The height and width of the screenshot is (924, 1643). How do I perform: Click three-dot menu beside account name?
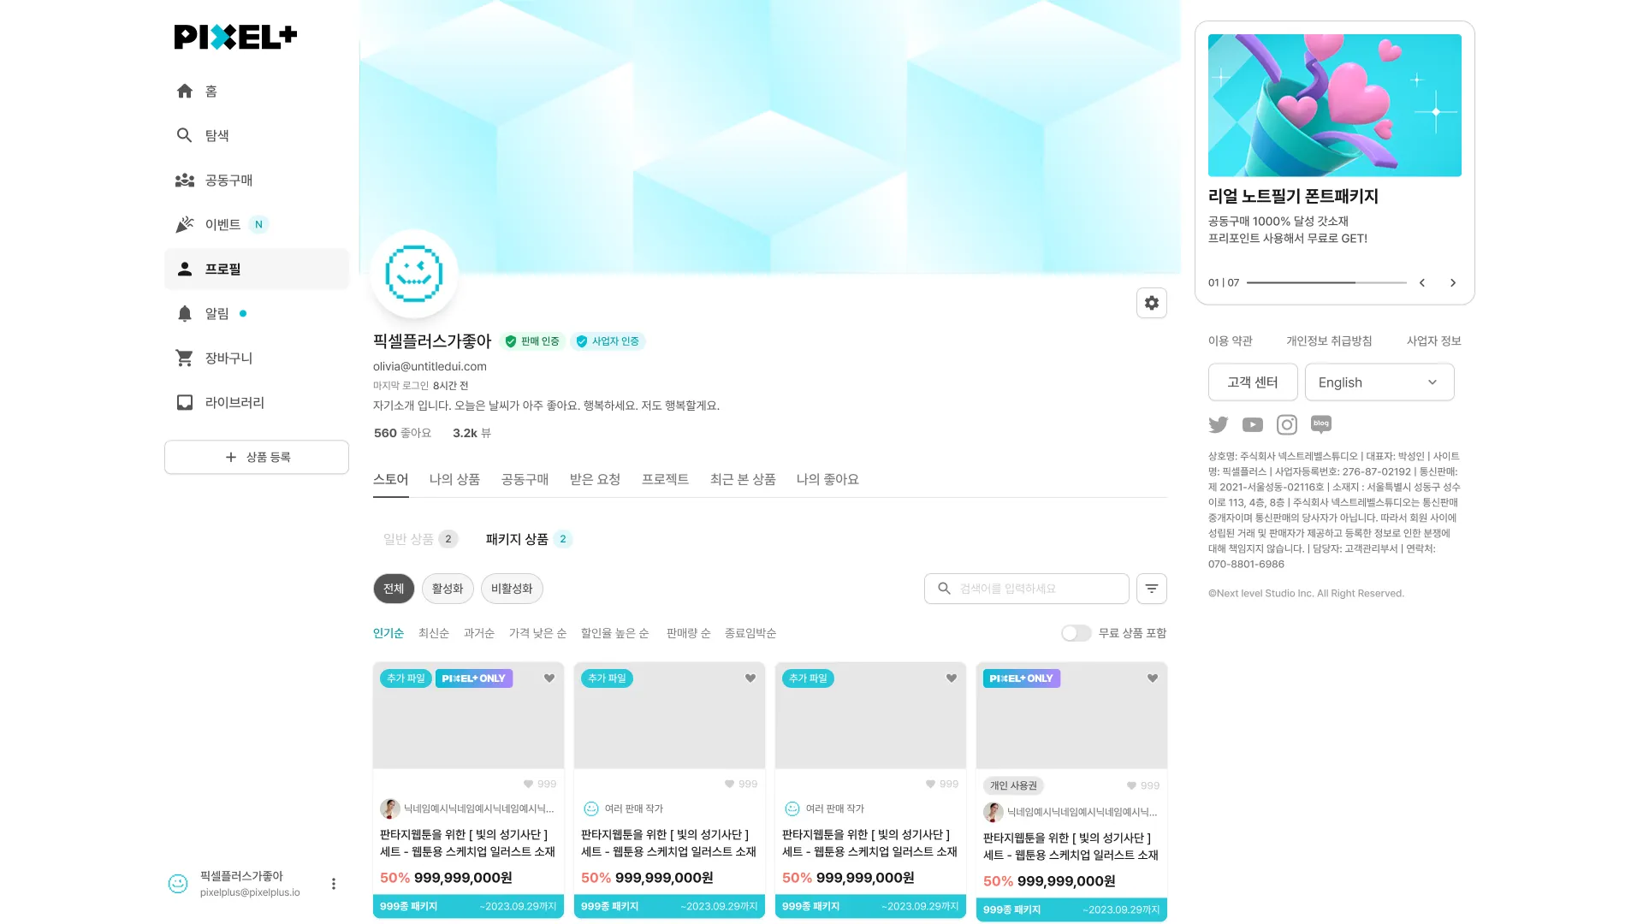[333, 884]
